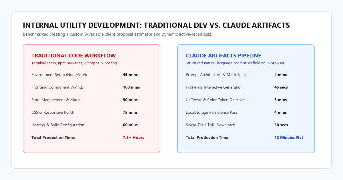The height and width of the screenshot is (180, 343).
Task: Click 'Total Production Time:' in the Claude card
Action: coord(208,137)
